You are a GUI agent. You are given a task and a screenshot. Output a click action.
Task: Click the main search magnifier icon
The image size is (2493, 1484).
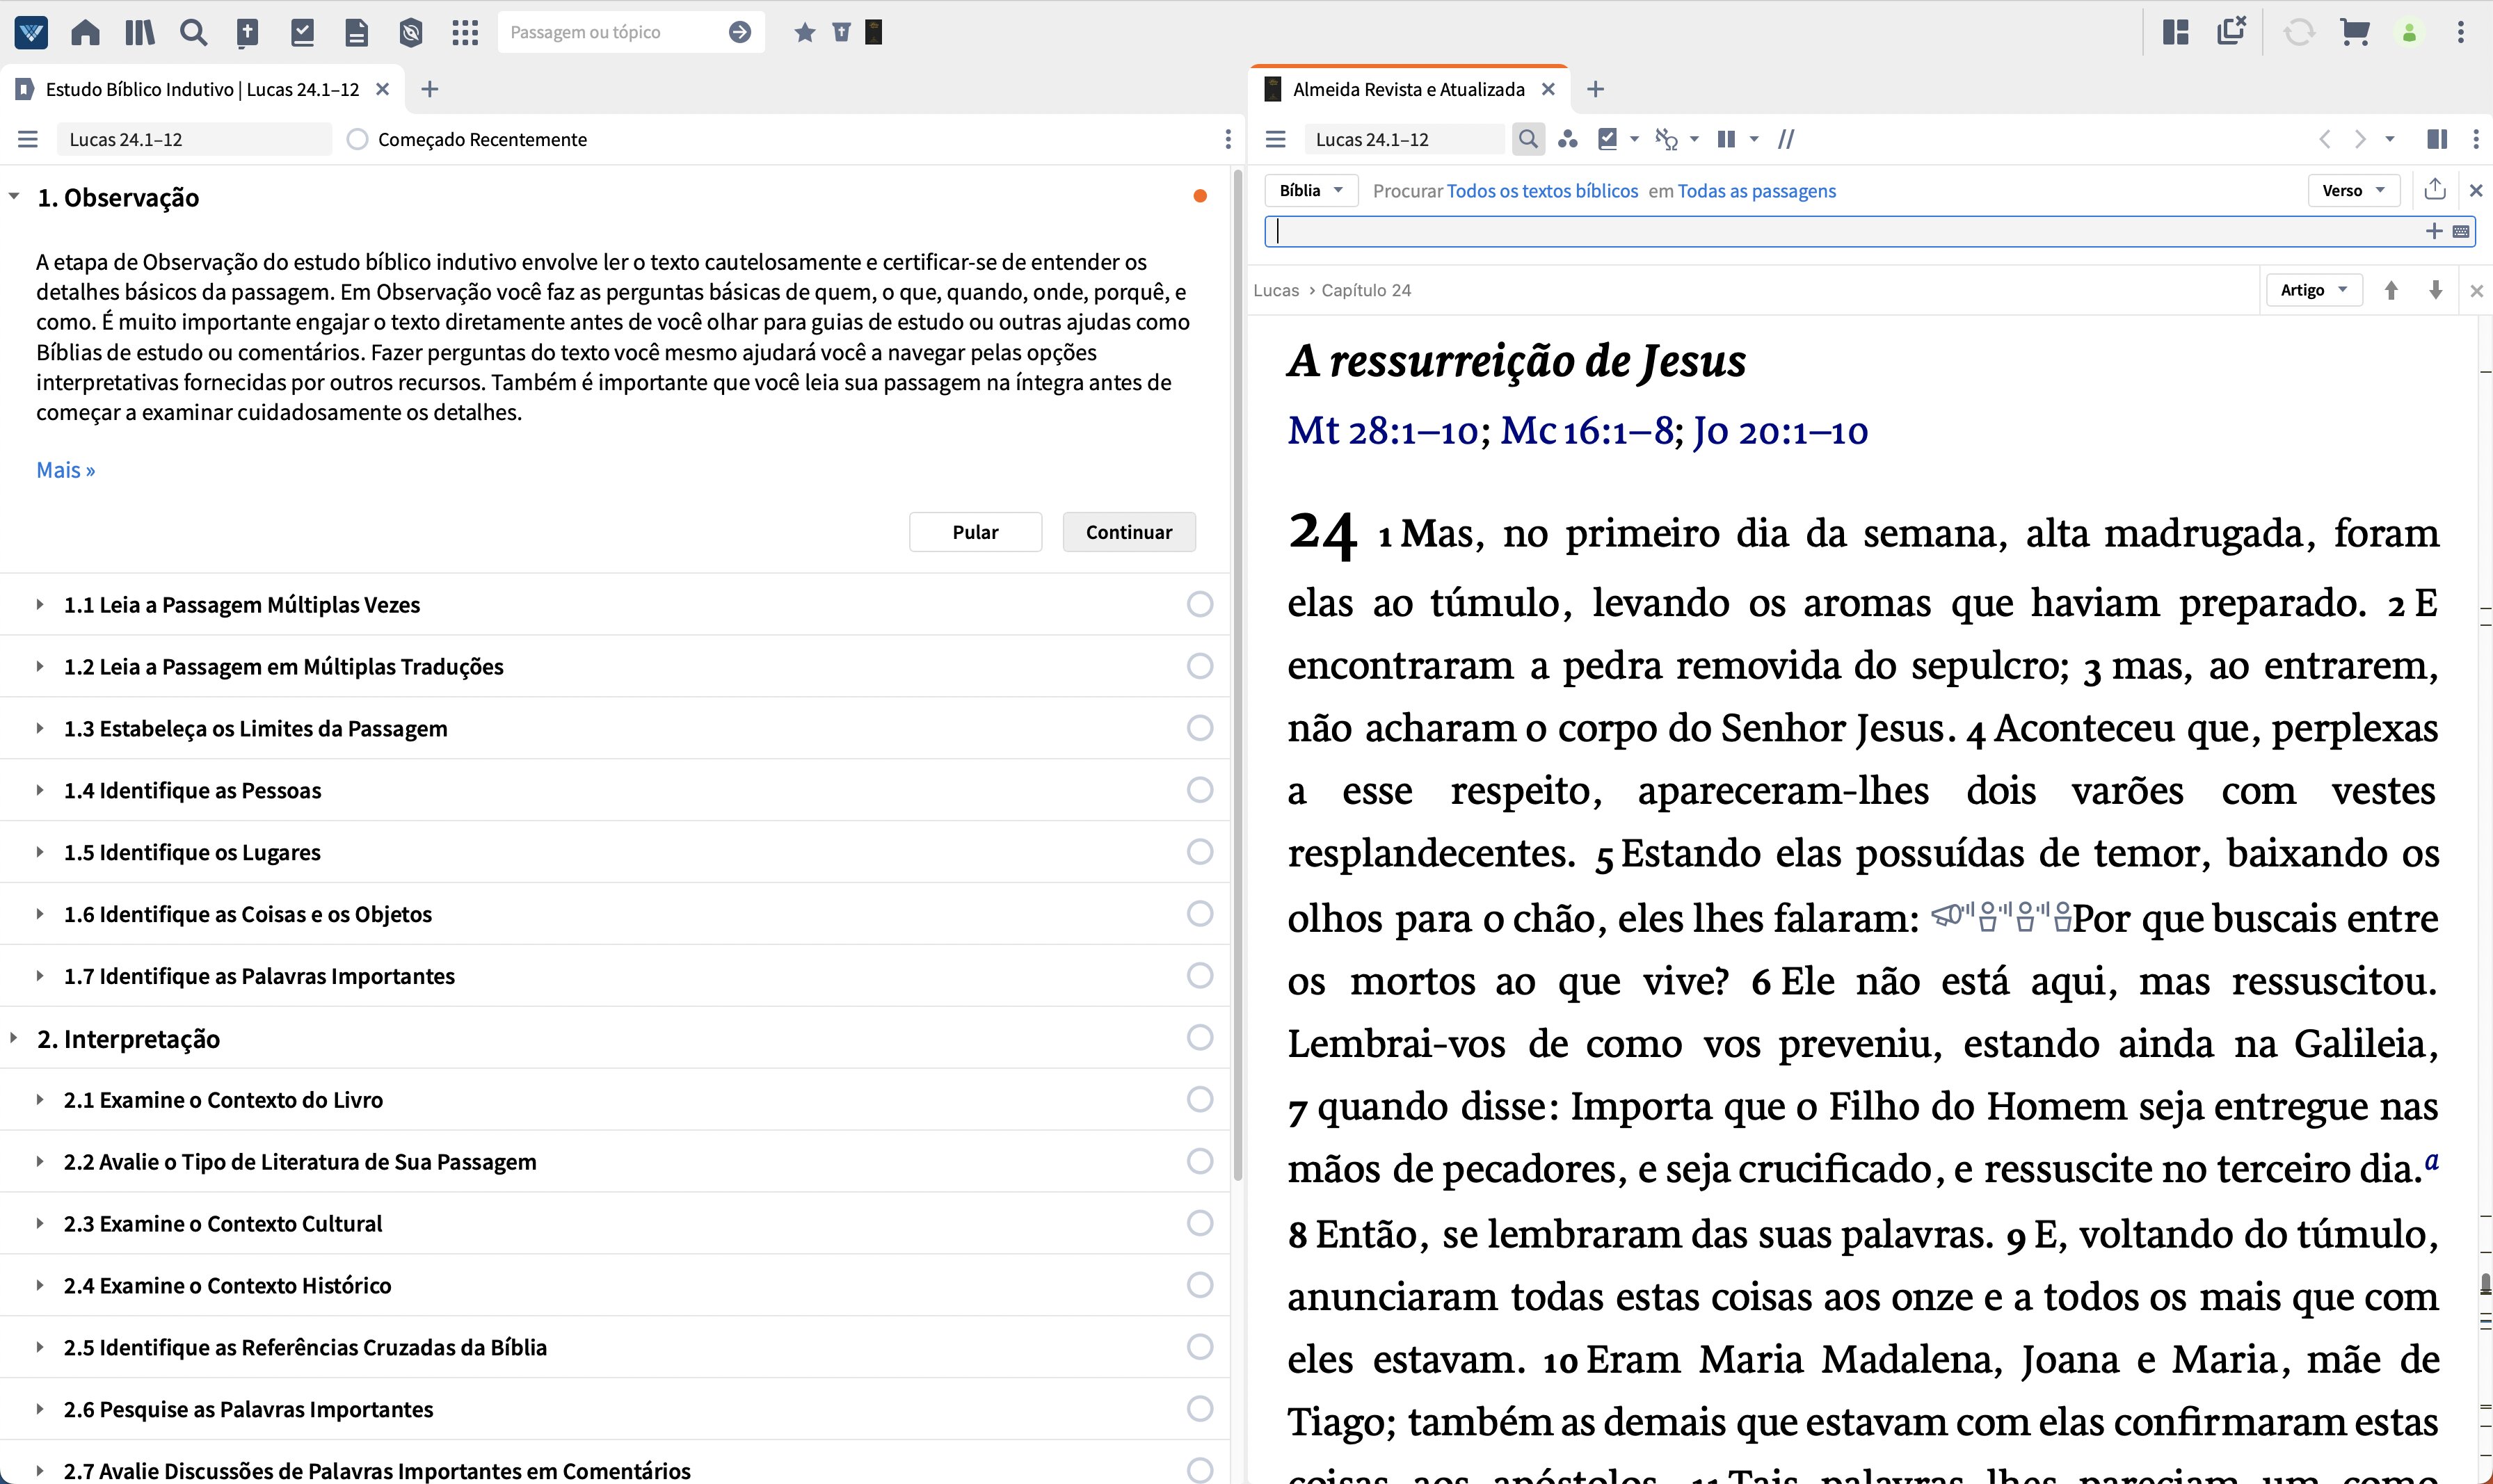(193, 32)
